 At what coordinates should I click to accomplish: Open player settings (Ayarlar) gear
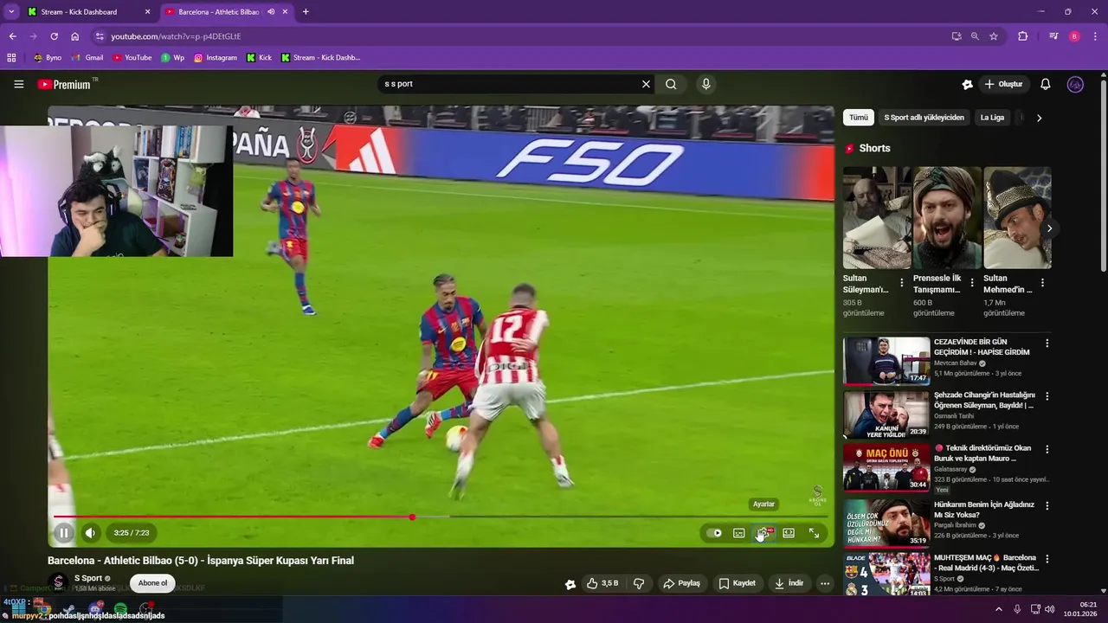(x=763, y=533)
